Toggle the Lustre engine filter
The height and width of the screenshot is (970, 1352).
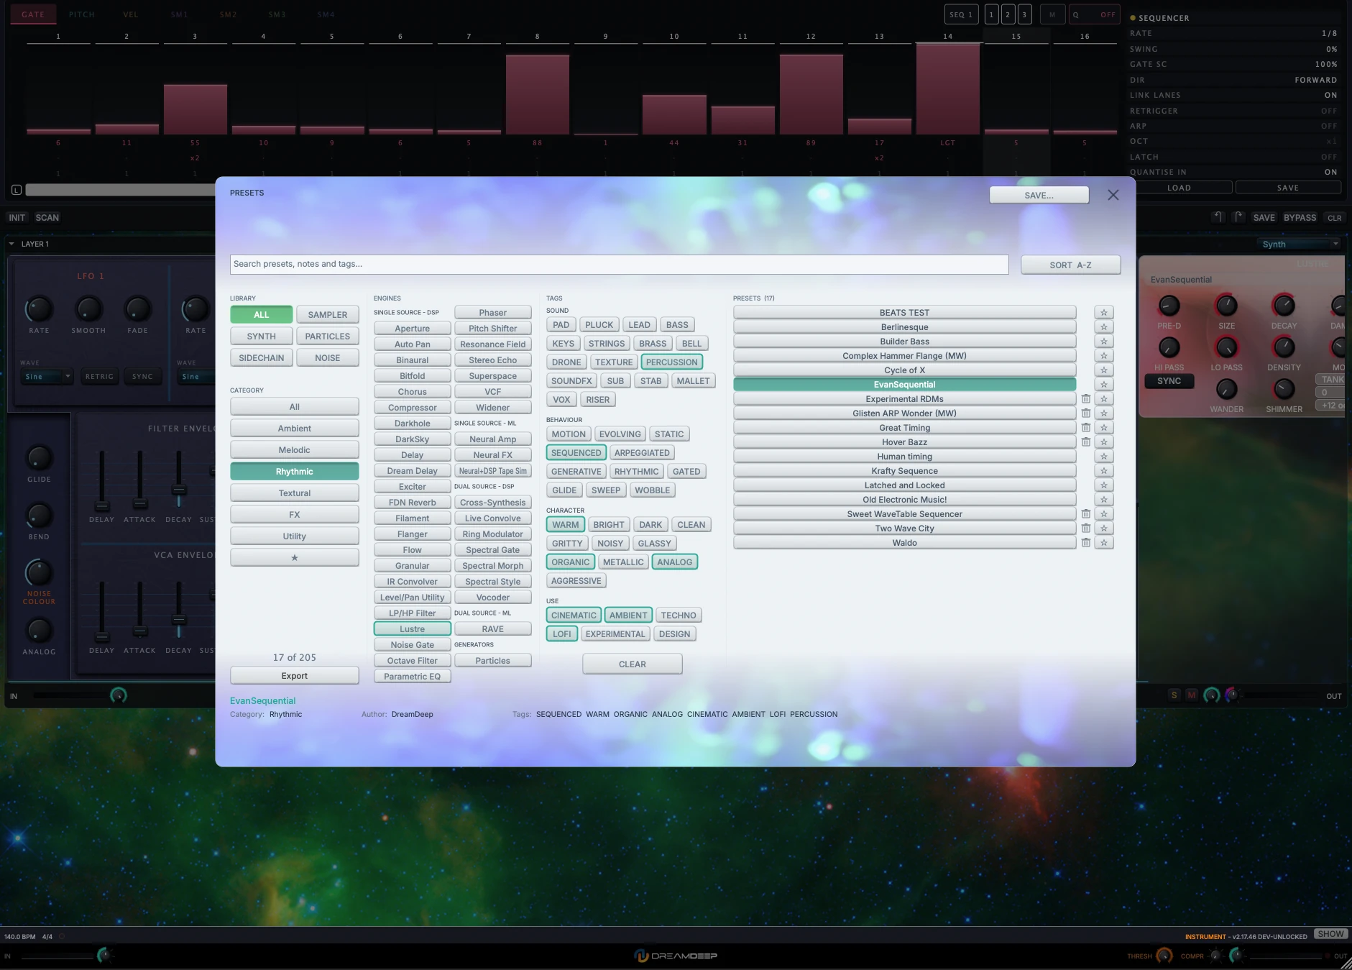coord(413,629)
